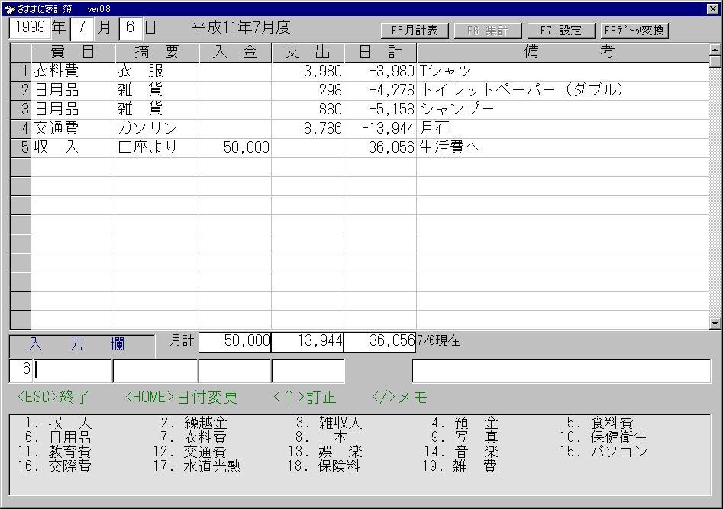This screenshot has width=723, height=509.
Task: Click the 衣料費 cell in row 1
Action: click(x=73, y=72)
